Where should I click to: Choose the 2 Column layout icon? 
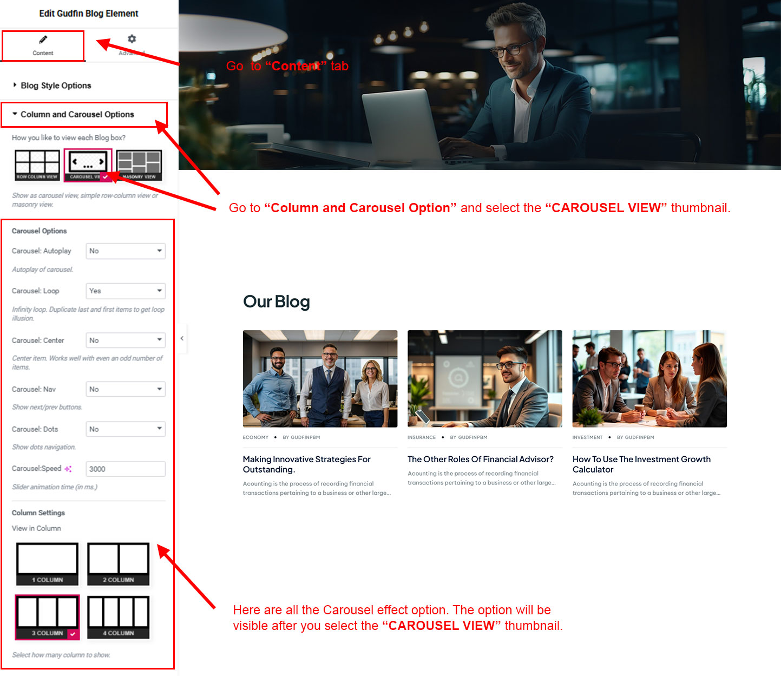click(118, 564)
